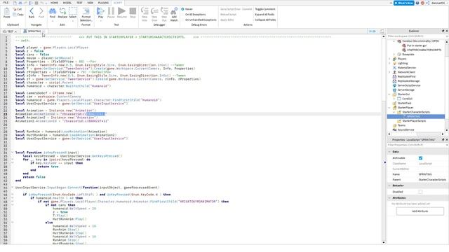Image resolution: width=449 pixels, height=252 pixels.
Task: Click the What's New button
Action: point(404,3)
